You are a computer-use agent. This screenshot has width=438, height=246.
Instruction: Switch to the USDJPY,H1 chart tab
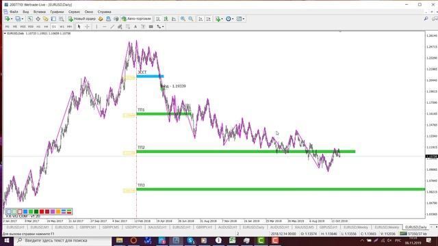[x=133, y=228]
